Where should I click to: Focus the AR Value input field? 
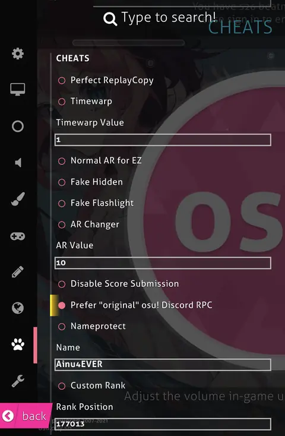pos(163,263)
